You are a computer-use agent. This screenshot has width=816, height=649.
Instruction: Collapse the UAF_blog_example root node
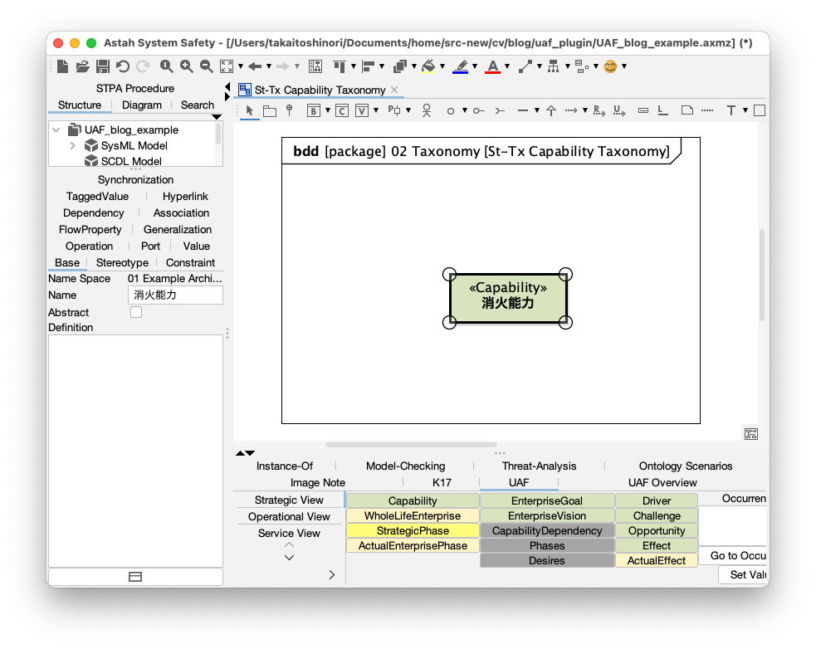tap(56, 129)
